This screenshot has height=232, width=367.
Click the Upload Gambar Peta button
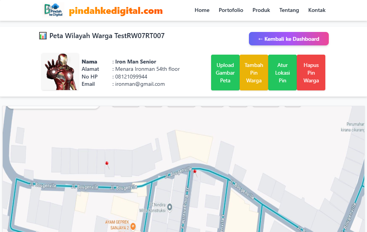pyautogui.click(x=225, y=73)
